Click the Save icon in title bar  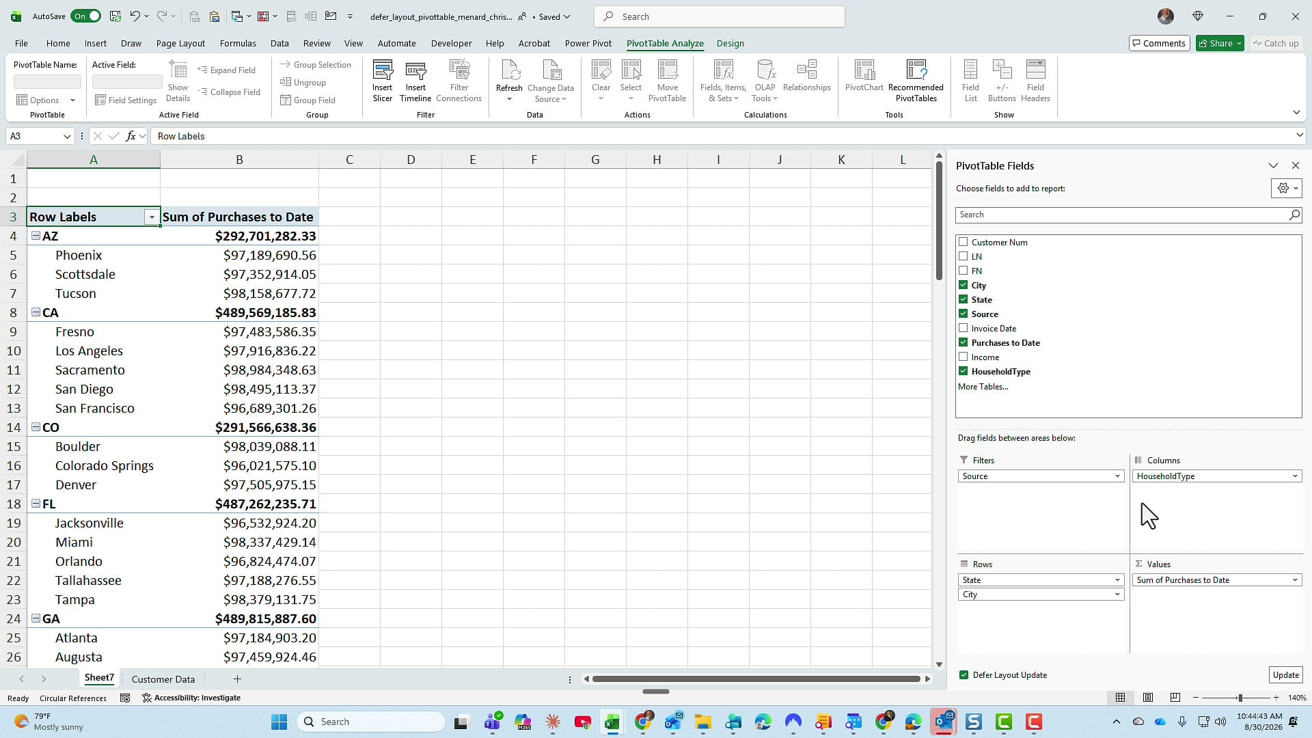(x=115, y=16)
